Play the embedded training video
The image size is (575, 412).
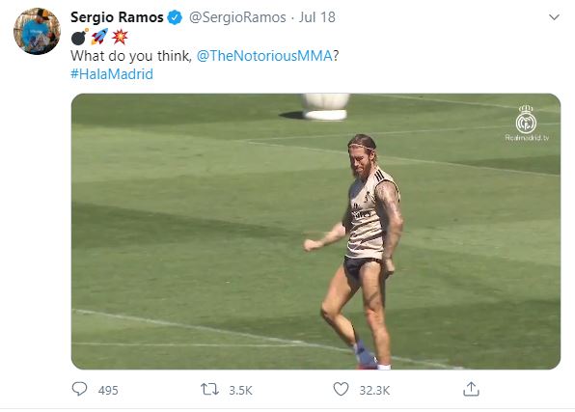(x=315, y=232)
